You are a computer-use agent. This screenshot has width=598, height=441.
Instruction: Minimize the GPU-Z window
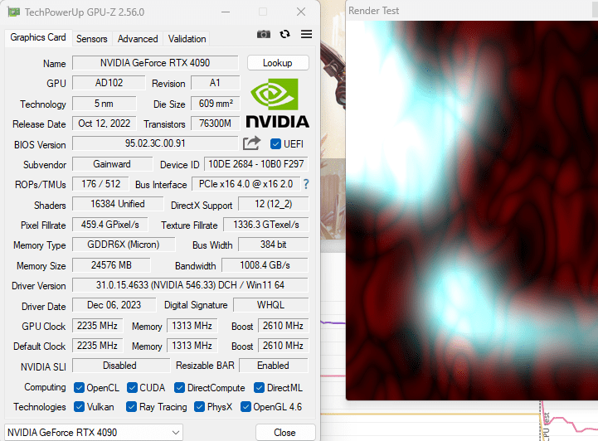click(x=226, y=12)
